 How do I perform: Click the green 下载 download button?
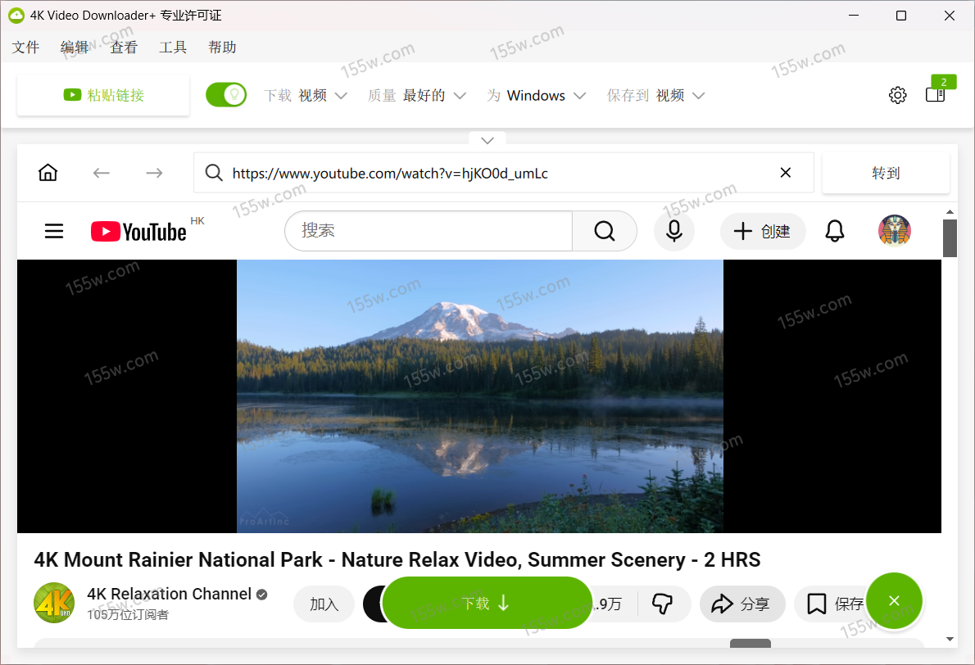click(487, 604)
